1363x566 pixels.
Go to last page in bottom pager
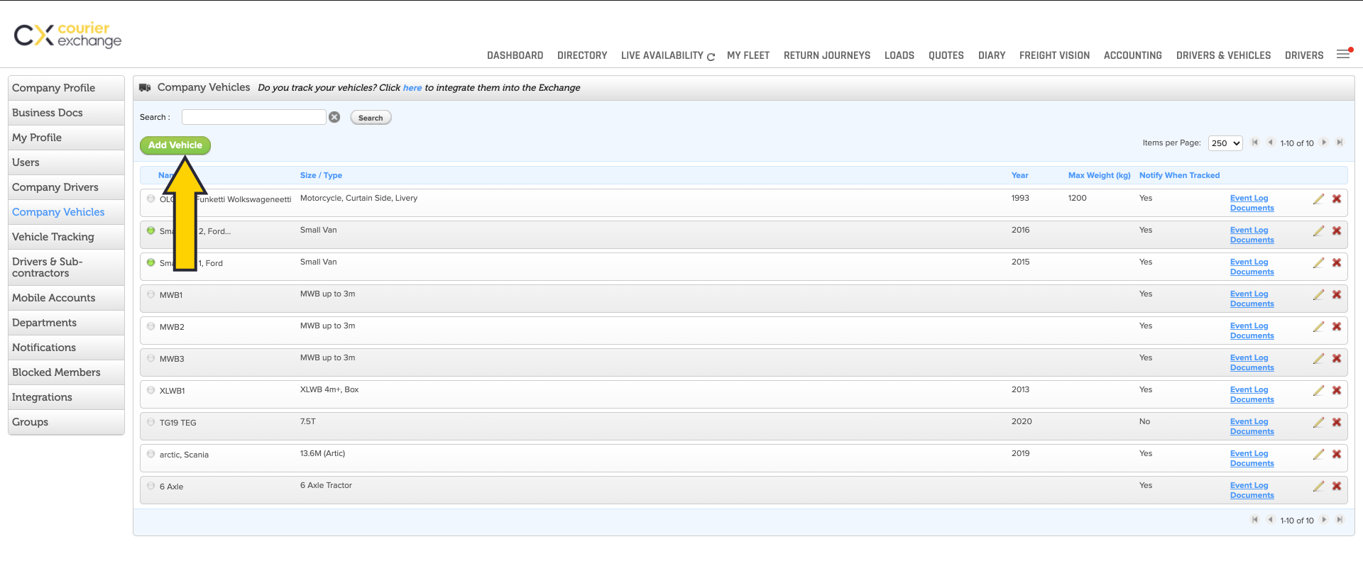click(1340, 520)
